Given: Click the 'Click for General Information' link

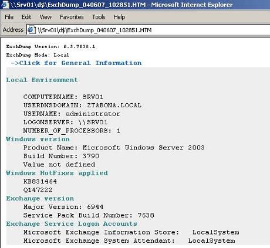Looking at the screenshot, I should click(x=76, y=63).
